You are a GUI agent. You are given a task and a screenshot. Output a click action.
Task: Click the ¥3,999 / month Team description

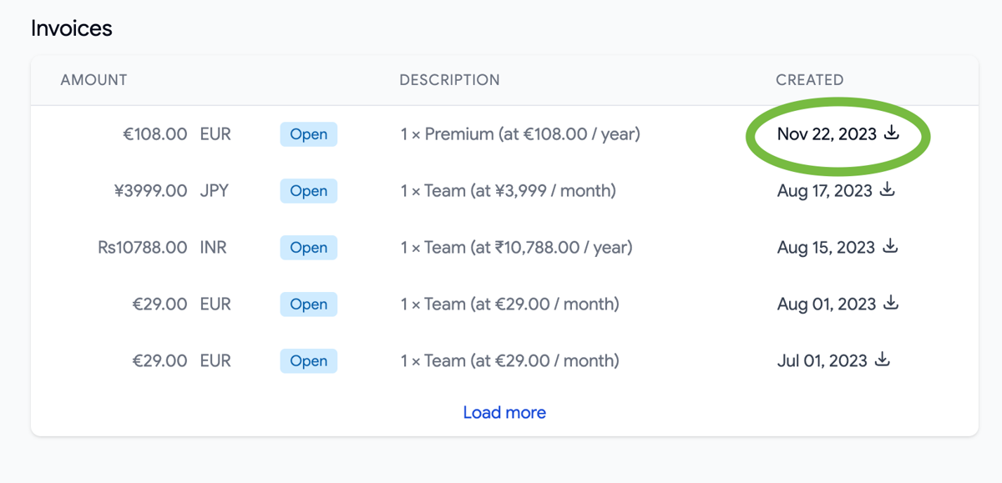[x=508, y=191]
